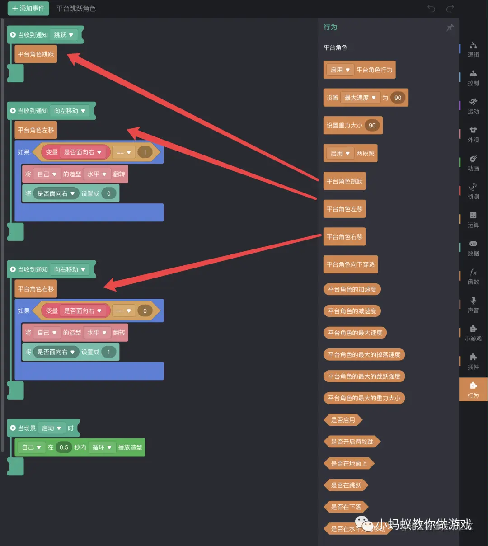The height and width of the screenshot is (546, 488).
Task: Open the scene 启动 event dropdown
Action: coord(51,428)
